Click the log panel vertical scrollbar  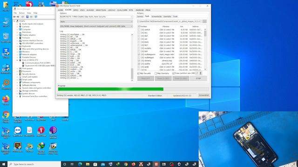(132, 58)
